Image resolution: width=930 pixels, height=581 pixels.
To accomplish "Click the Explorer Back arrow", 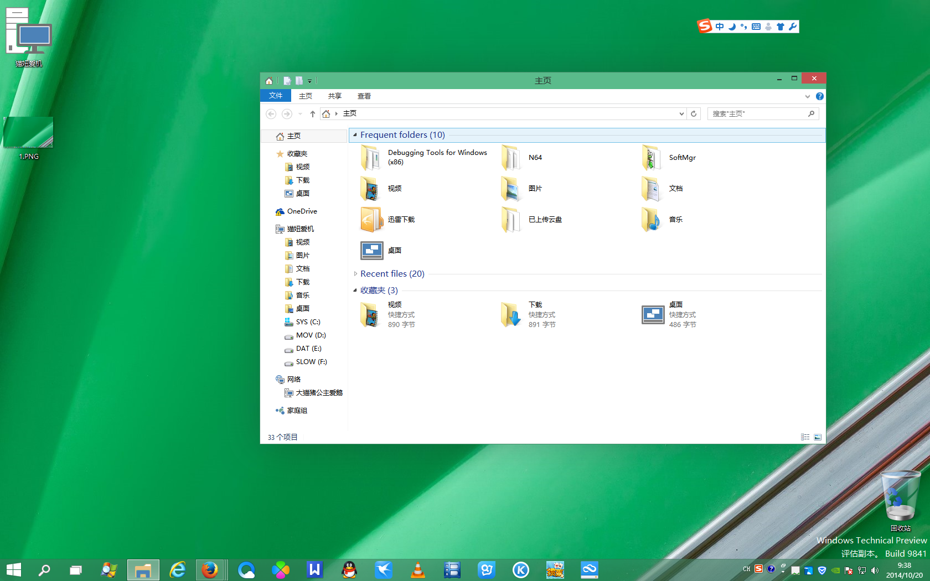I will point(271,113).
